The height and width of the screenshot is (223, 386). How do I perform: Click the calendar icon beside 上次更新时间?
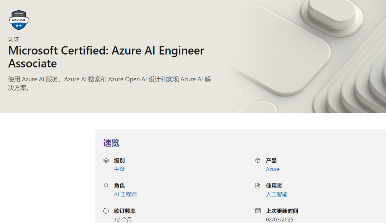click(x=258, y=211)
